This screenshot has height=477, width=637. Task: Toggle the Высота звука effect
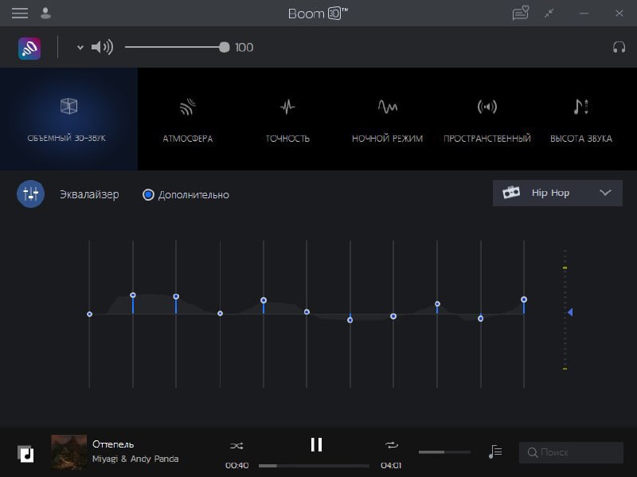point(581,119)
